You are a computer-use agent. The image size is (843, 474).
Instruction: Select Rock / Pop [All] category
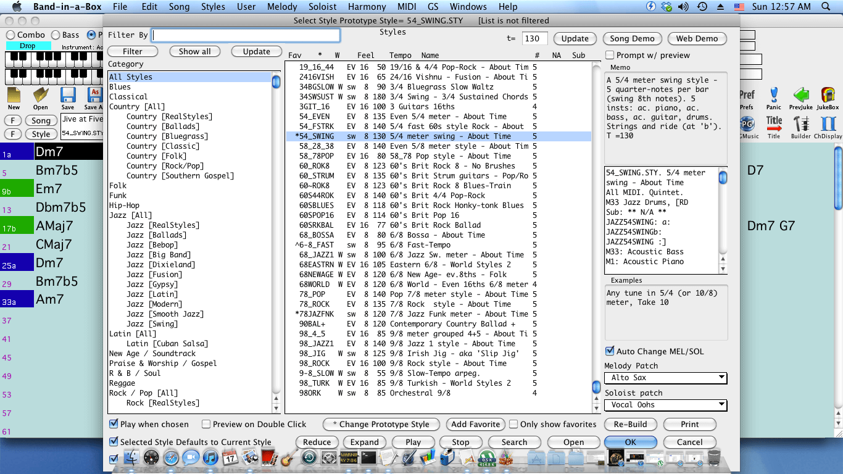143,393
